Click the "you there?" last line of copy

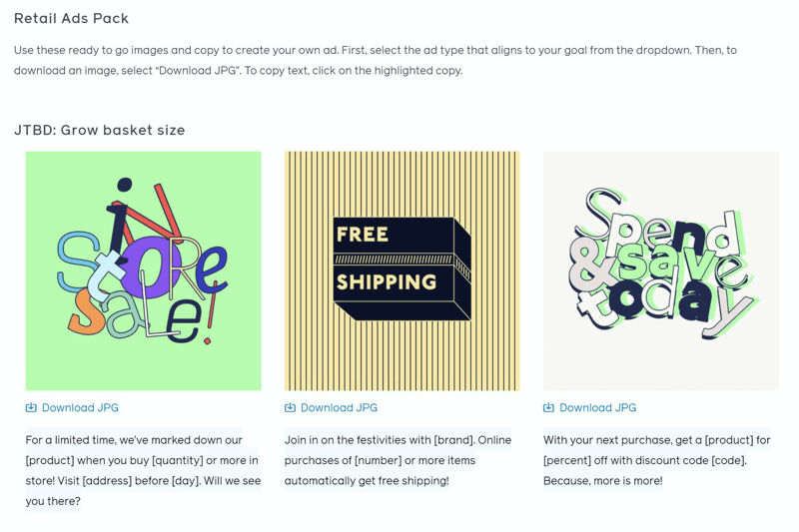click(53, 501)
